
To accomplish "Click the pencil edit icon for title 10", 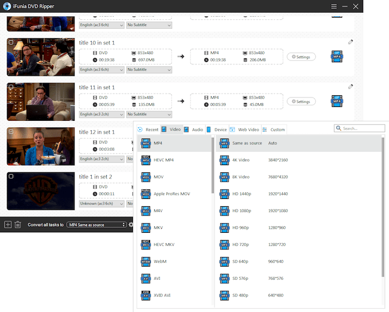I will click(x=350, y=42).
